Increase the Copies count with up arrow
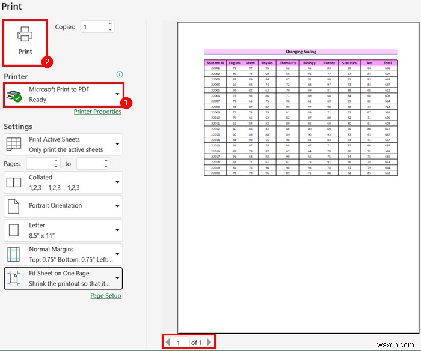Viewport: 421px width, 351px height. tap(110, 24)
